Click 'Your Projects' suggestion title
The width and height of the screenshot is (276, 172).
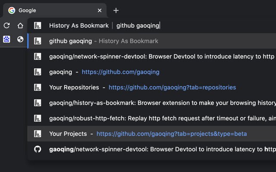point(68,134)
